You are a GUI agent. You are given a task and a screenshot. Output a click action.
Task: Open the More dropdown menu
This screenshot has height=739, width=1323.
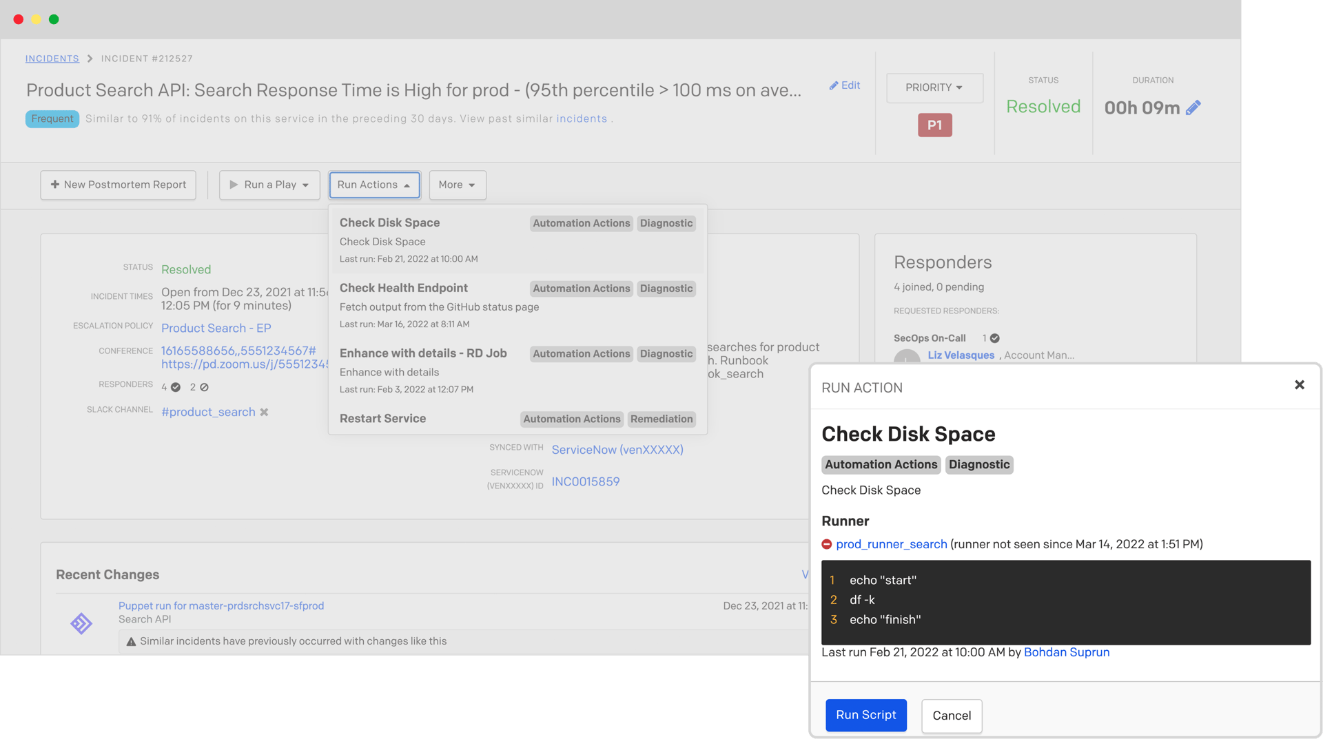coord(457,185)
